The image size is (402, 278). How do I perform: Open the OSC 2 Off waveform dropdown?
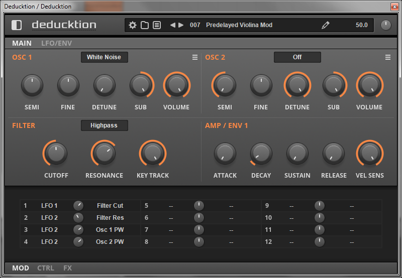[x=297, y=57]
